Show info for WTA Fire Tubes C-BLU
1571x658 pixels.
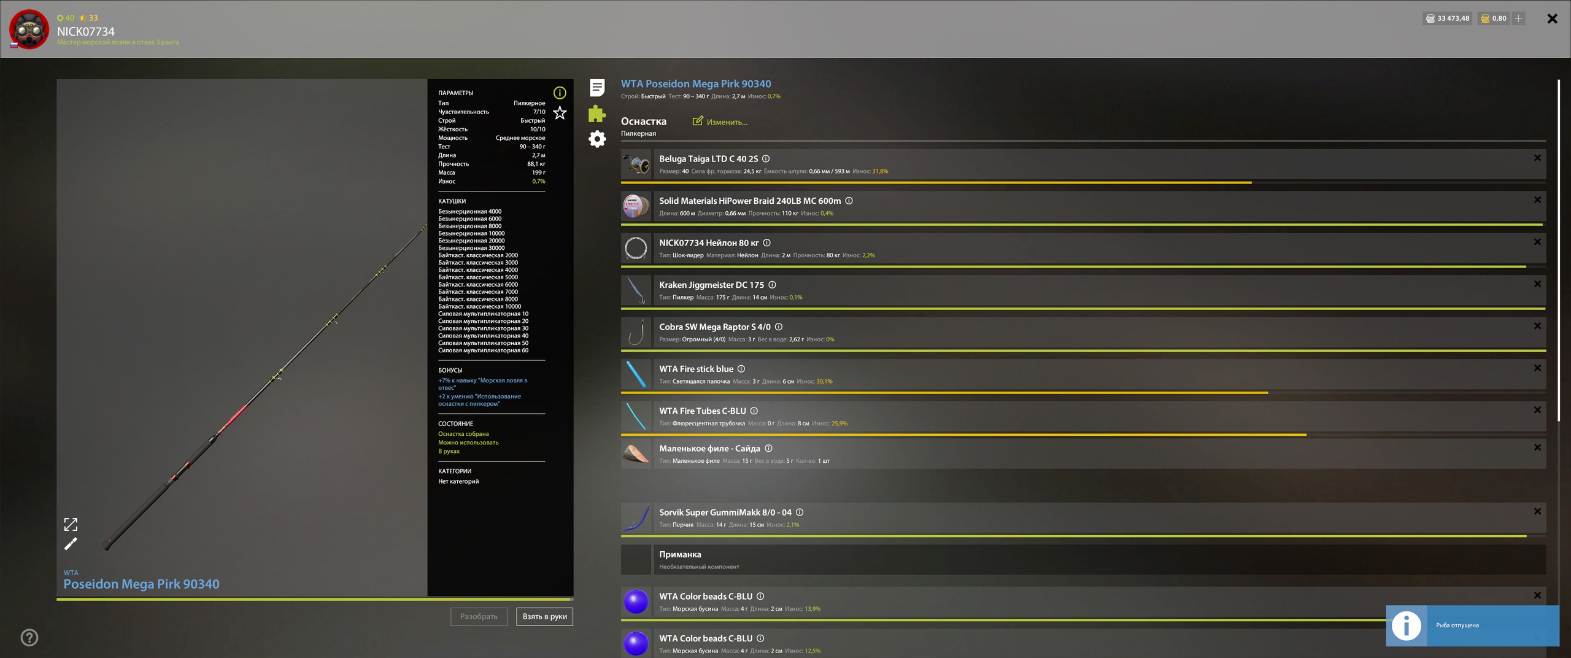point(754,411)
